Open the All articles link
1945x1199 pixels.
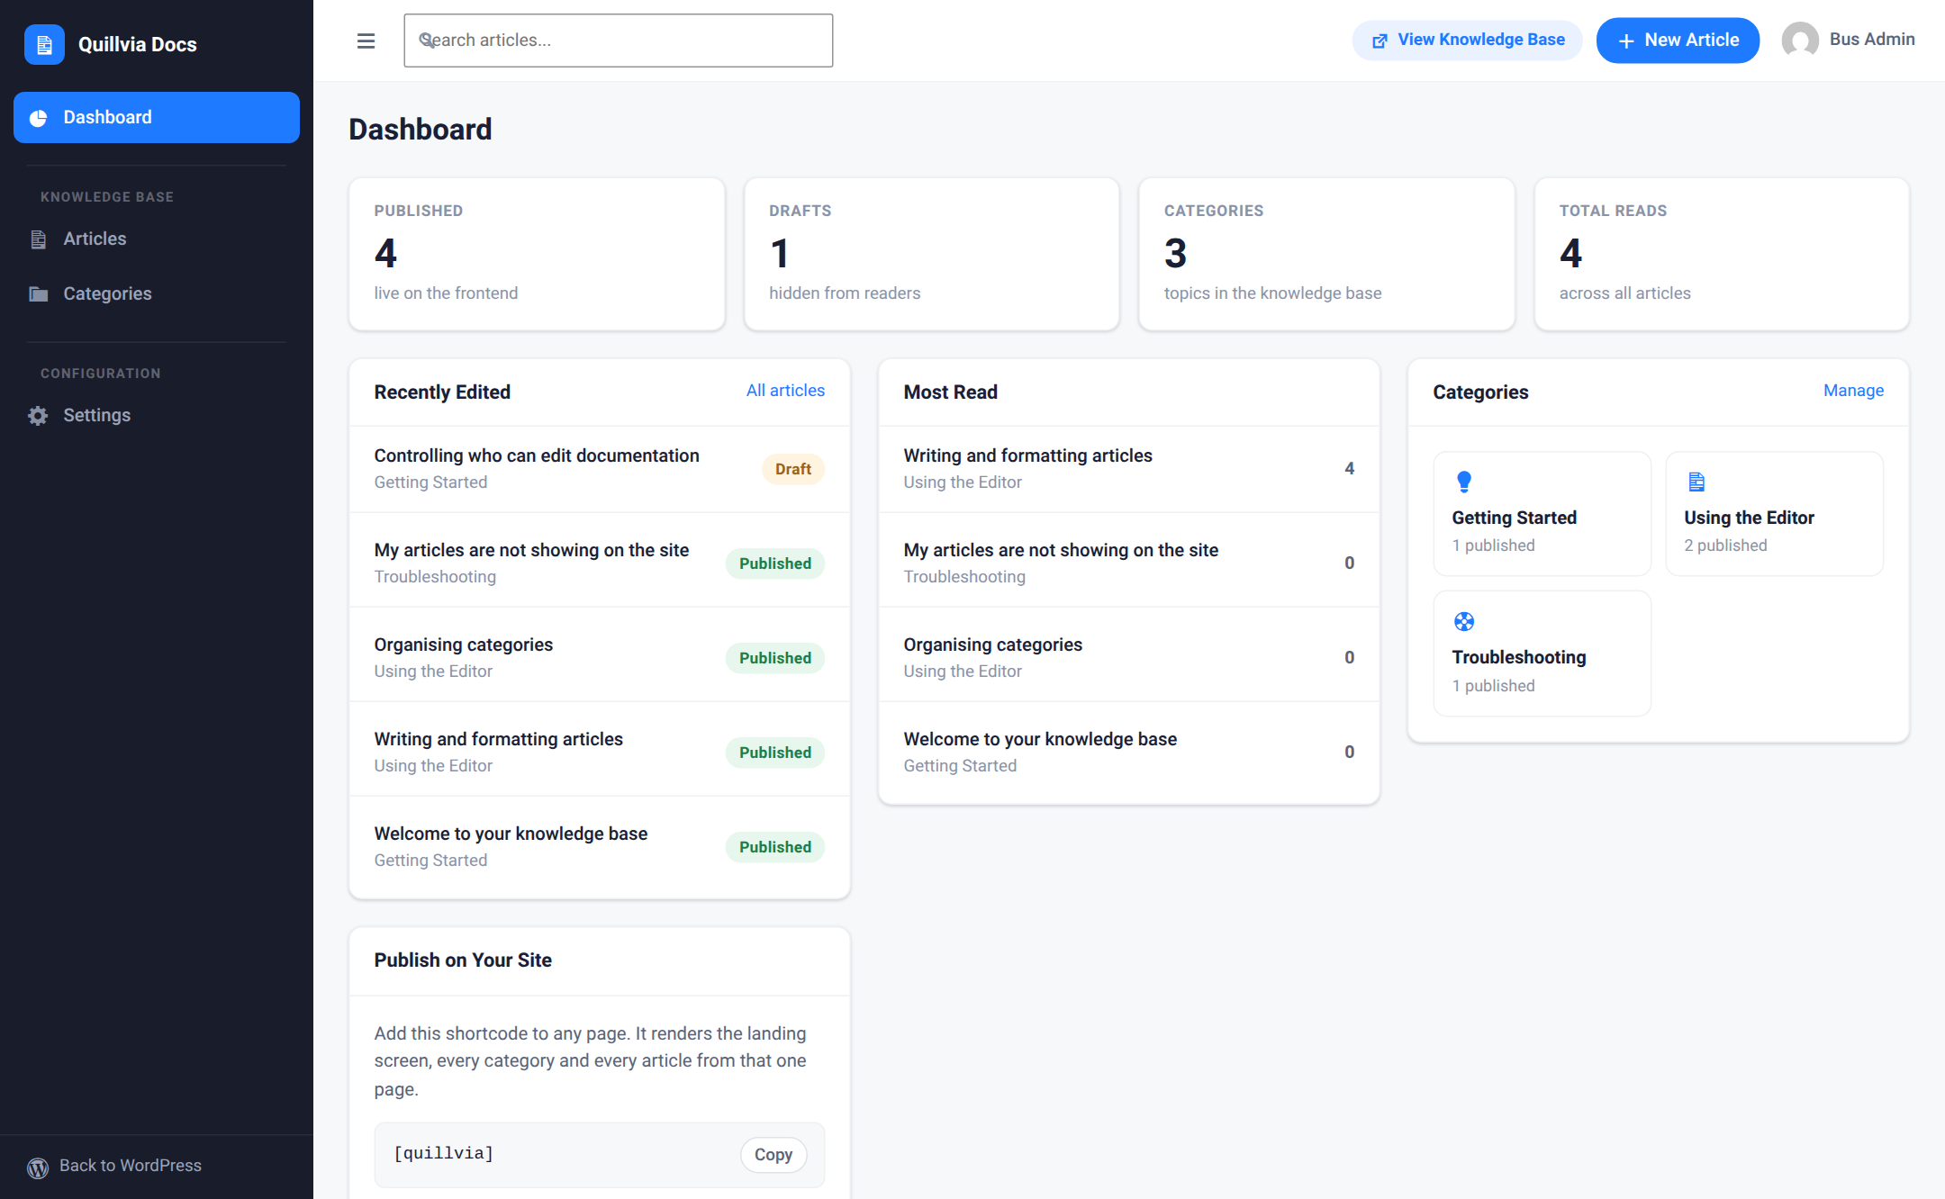pos(785,391)
